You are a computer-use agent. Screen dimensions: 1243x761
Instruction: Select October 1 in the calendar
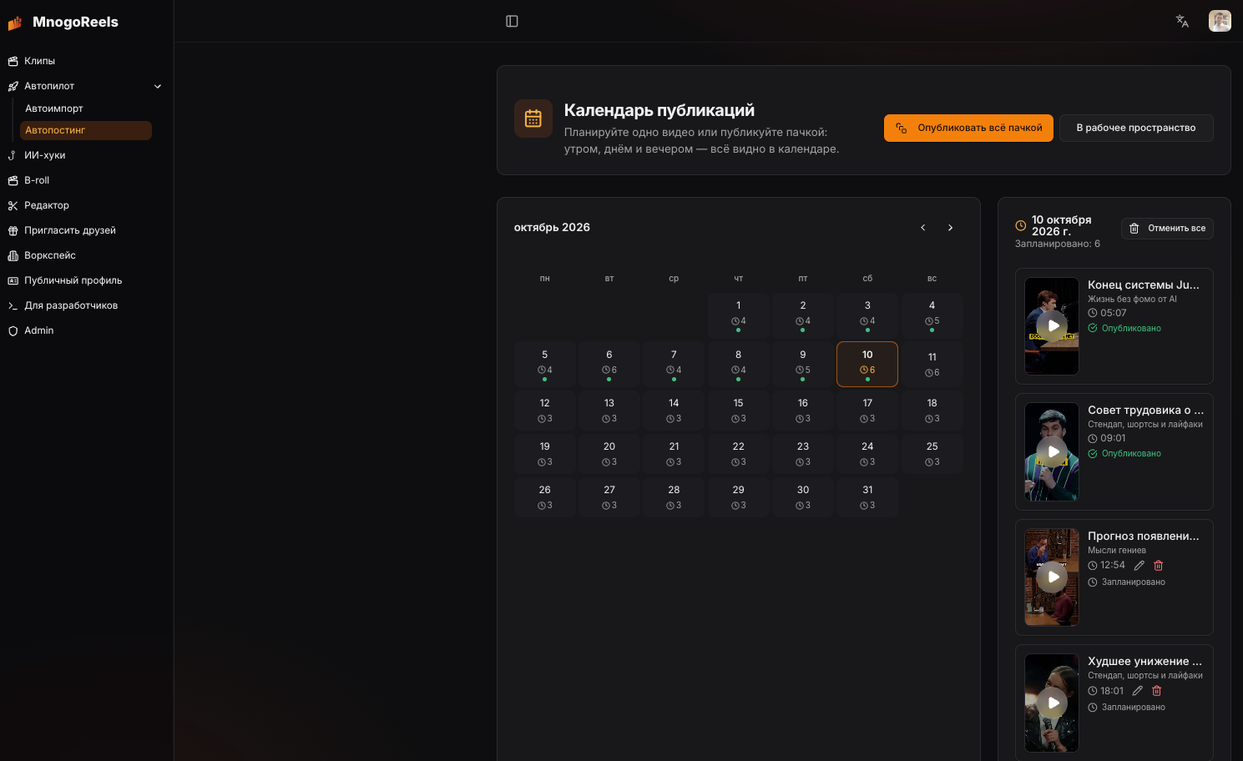tap(738, 315)
